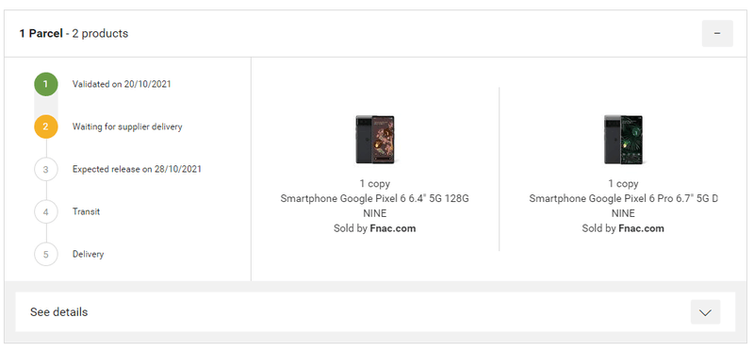Select step 4 transit circle
This screenshot has height=351, width=754.
45,211
